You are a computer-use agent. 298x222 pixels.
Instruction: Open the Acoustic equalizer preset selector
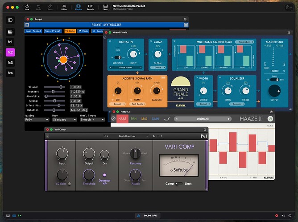pos(237,104)
